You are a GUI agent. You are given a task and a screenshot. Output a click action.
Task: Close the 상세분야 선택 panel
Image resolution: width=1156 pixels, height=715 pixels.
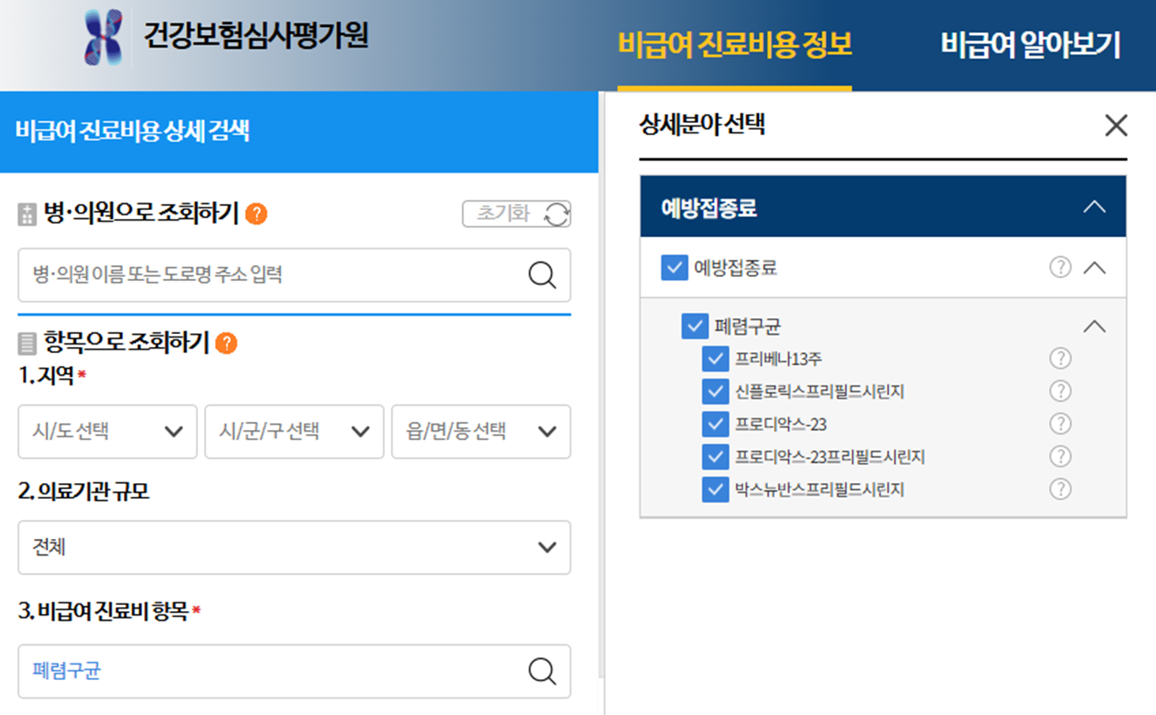tap(1116, 126)
